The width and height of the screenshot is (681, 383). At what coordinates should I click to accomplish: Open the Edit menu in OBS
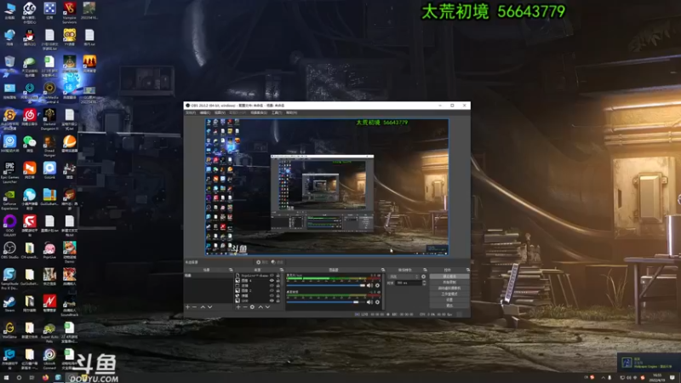(x=205, y=112)
